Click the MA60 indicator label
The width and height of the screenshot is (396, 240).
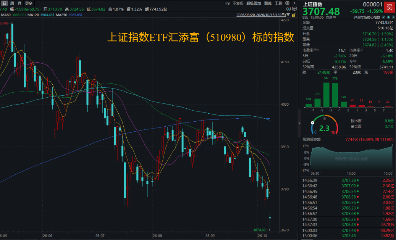[x=6, y=15]
